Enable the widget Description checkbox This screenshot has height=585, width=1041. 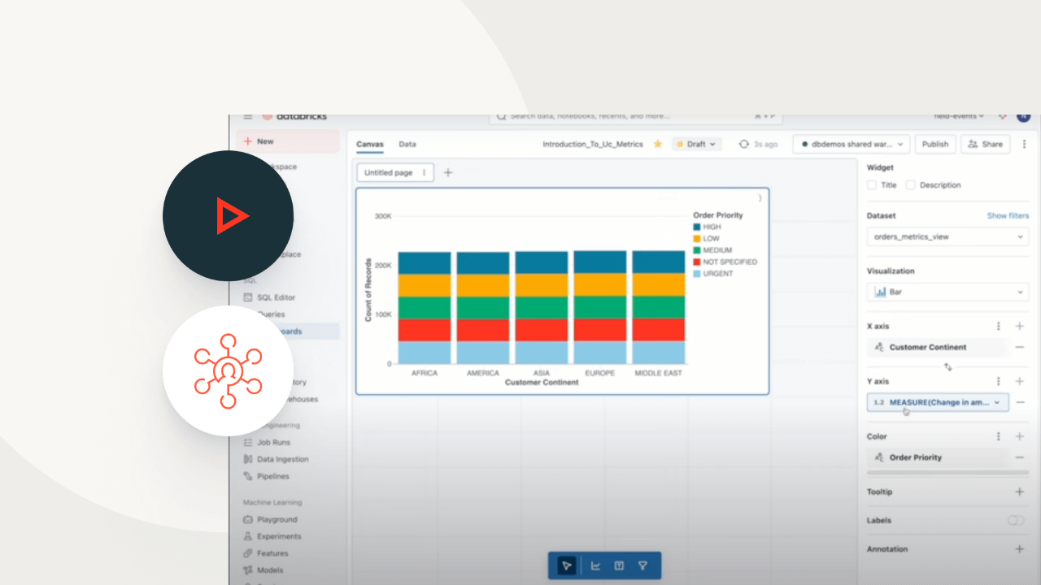click(x=910, y=185)
